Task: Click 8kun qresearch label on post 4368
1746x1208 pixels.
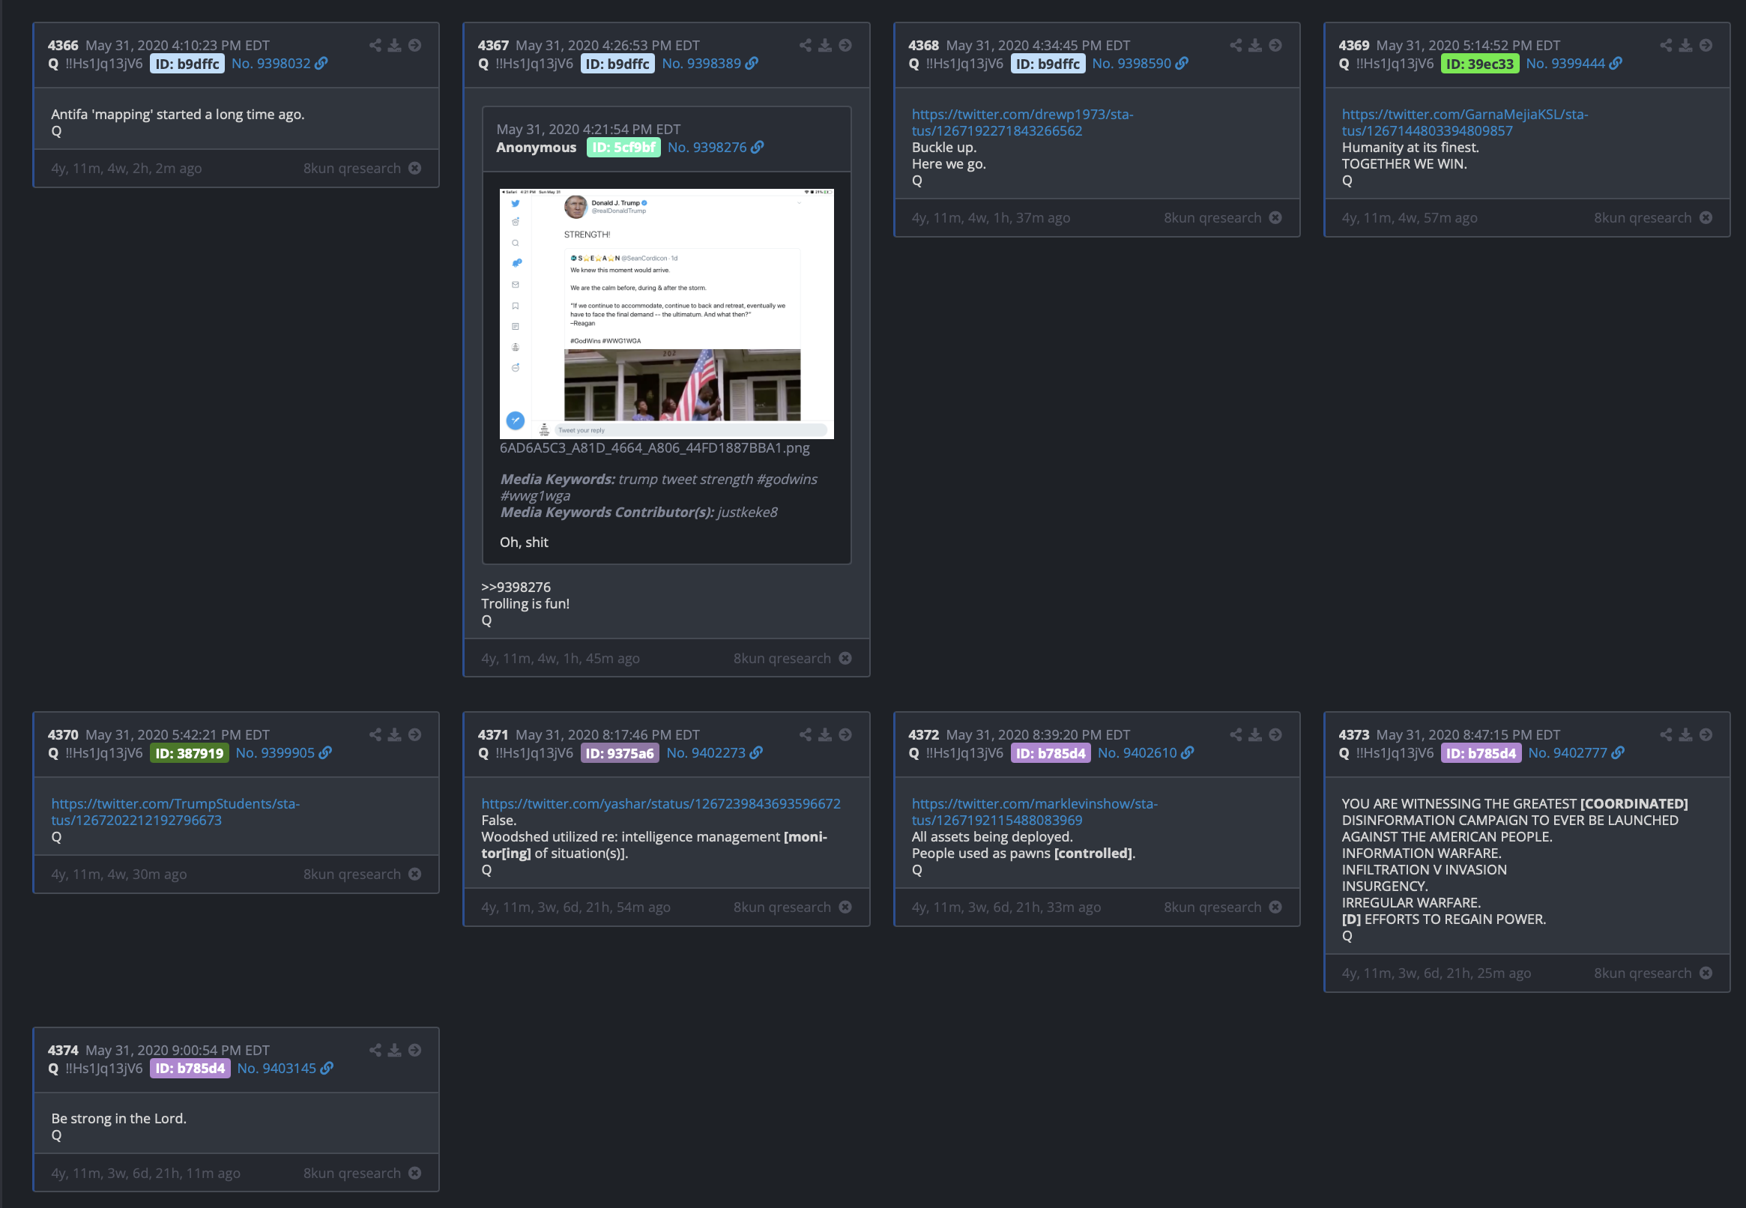Action: click(x=1212, y=218)
